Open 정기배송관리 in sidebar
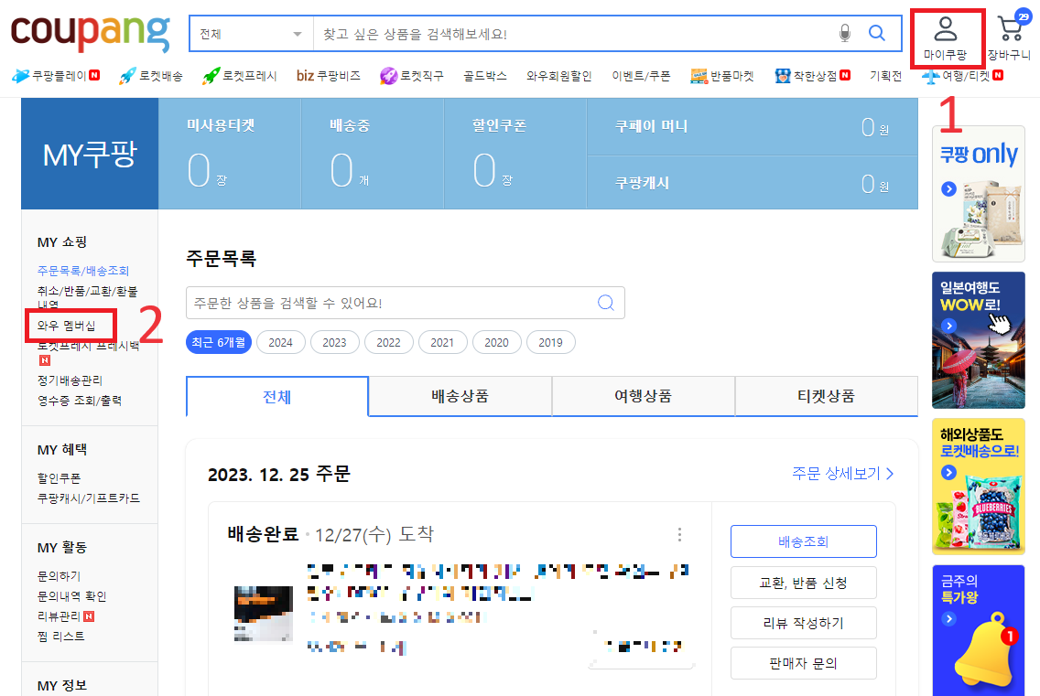The image size is (1040, 696). click(x=70, y=380)
